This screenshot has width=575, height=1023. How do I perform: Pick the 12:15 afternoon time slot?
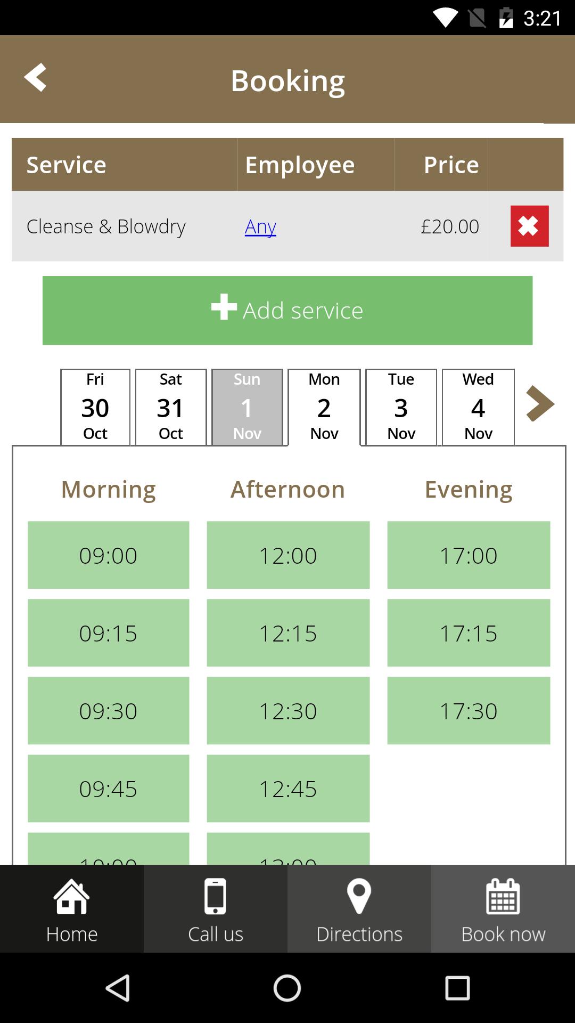tap(288, 633)
